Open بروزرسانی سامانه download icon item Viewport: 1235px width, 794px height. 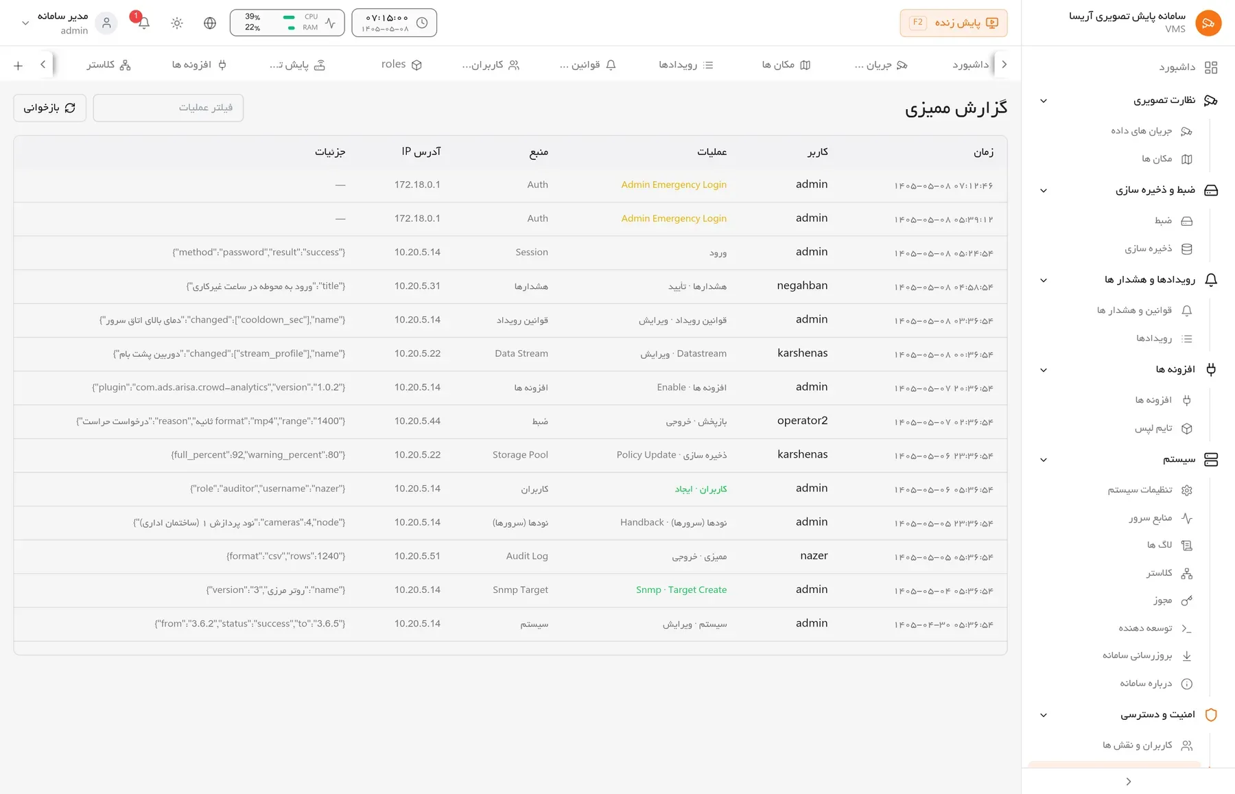(x=1147, y=656)
